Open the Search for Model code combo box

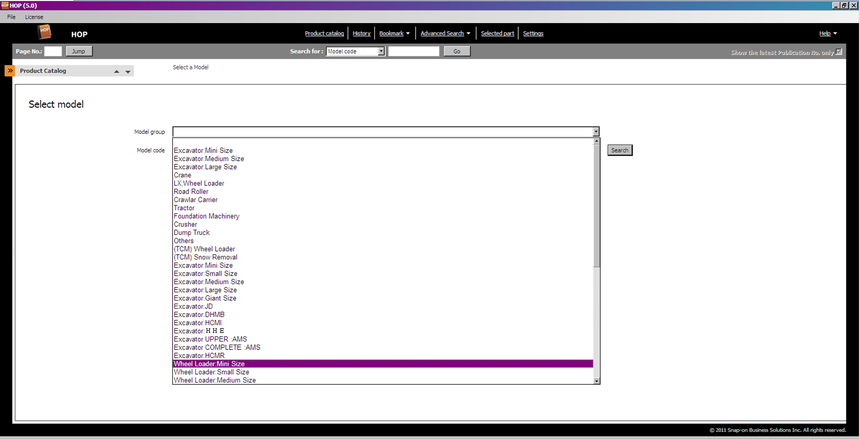(381, 51)
